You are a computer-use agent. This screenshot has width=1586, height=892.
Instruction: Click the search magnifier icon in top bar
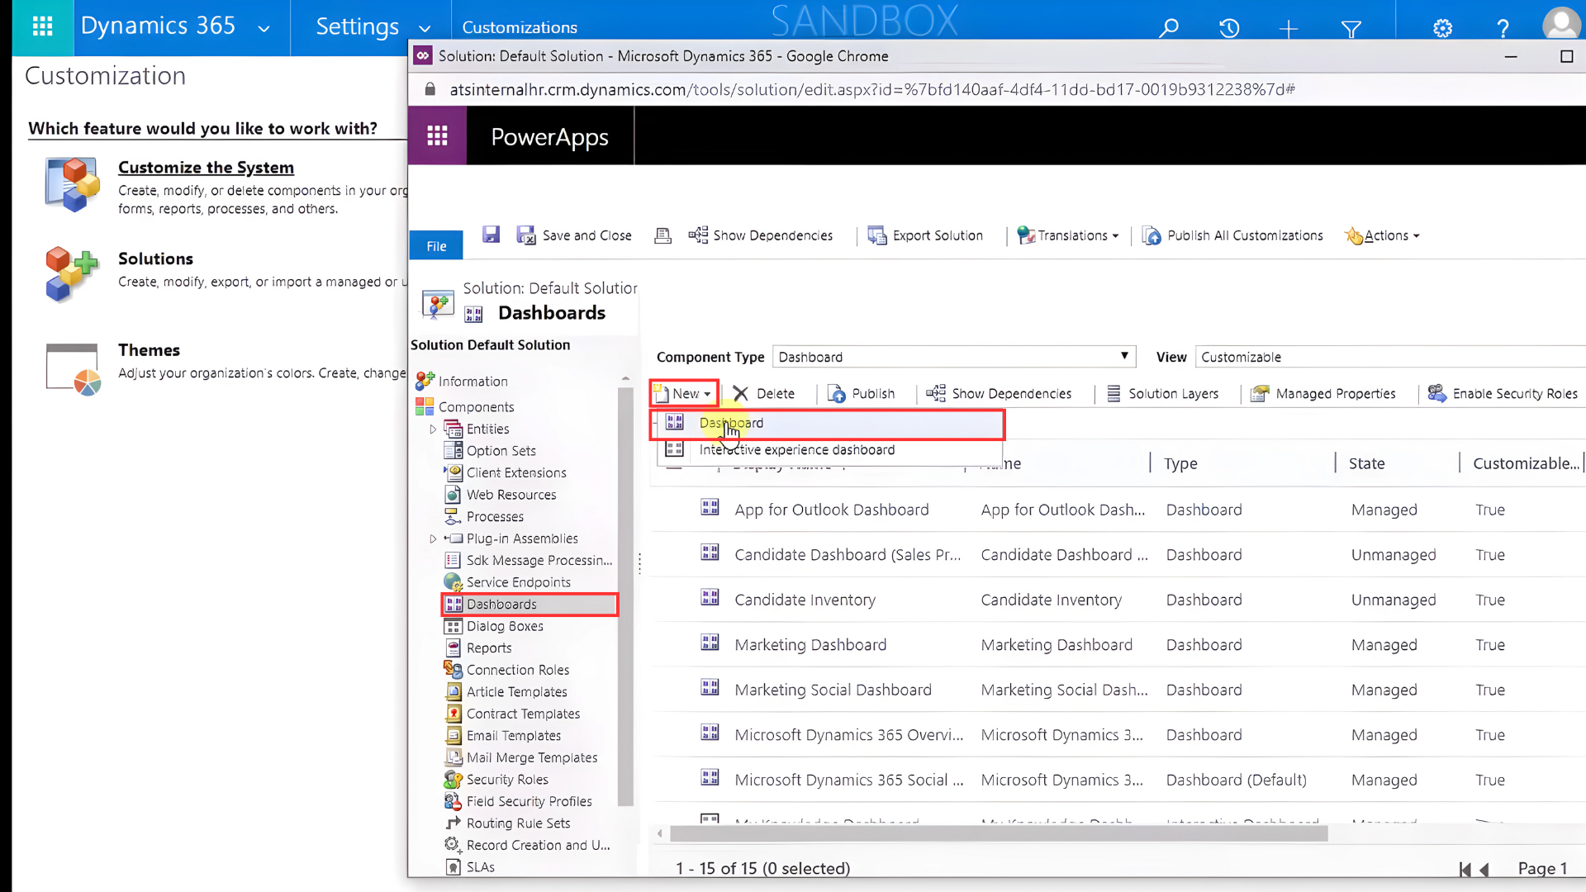click(1168, 29)
